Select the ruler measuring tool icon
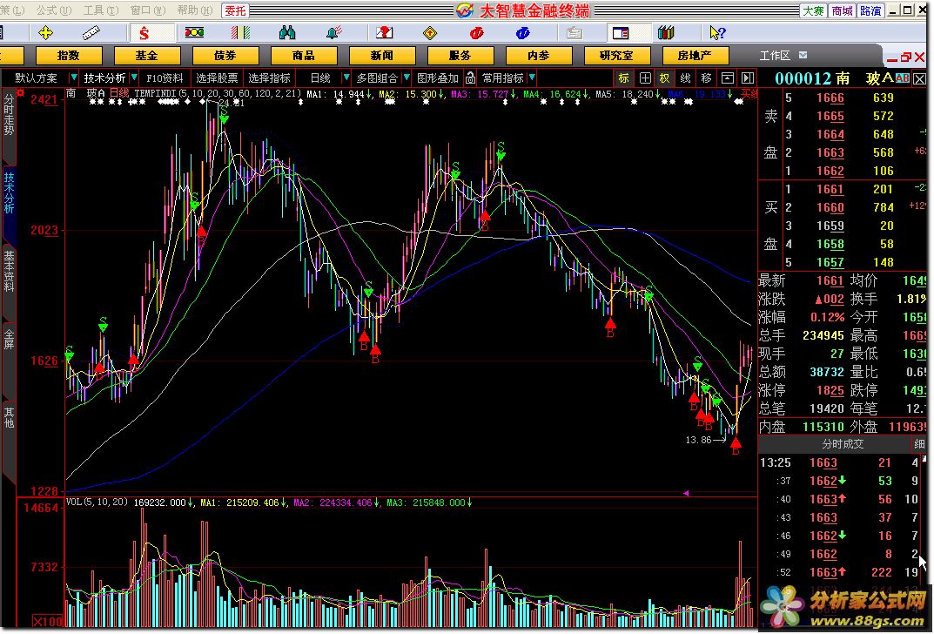 pyautogui.click(x=91, y=33)
